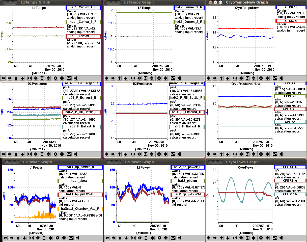This screenshot has height=242, width=307.
Task: Click the circle icon in CryoTempsNew toolbar
Action: (x=261, y=78)
